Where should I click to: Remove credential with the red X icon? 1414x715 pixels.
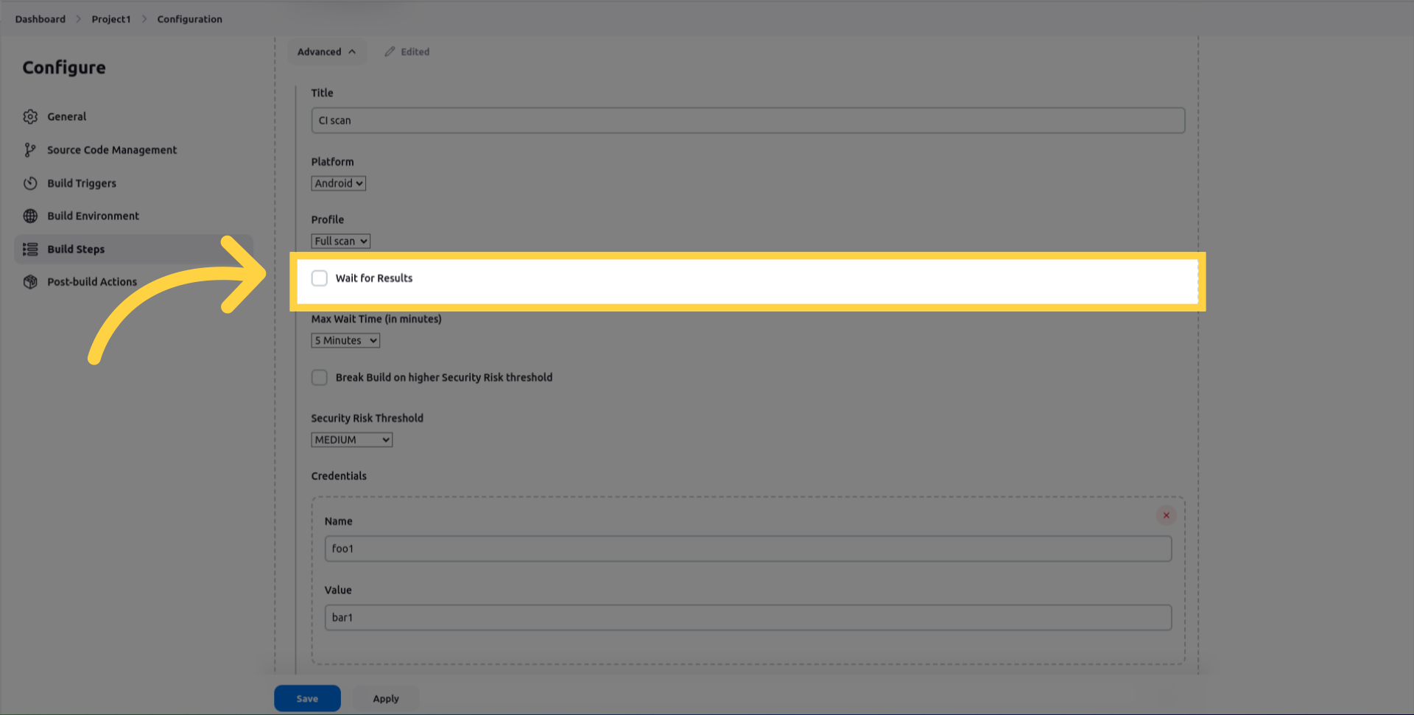tap(1166, 515)
